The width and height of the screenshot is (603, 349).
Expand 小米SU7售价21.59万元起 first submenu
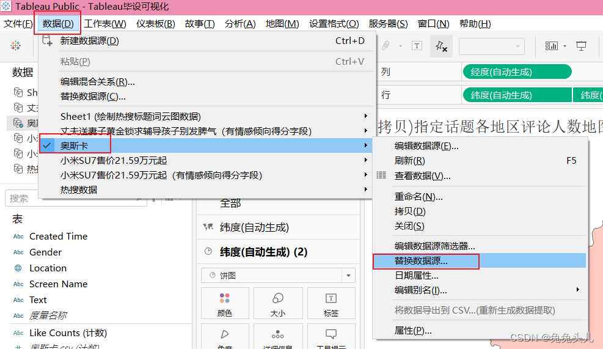(366, 160)
